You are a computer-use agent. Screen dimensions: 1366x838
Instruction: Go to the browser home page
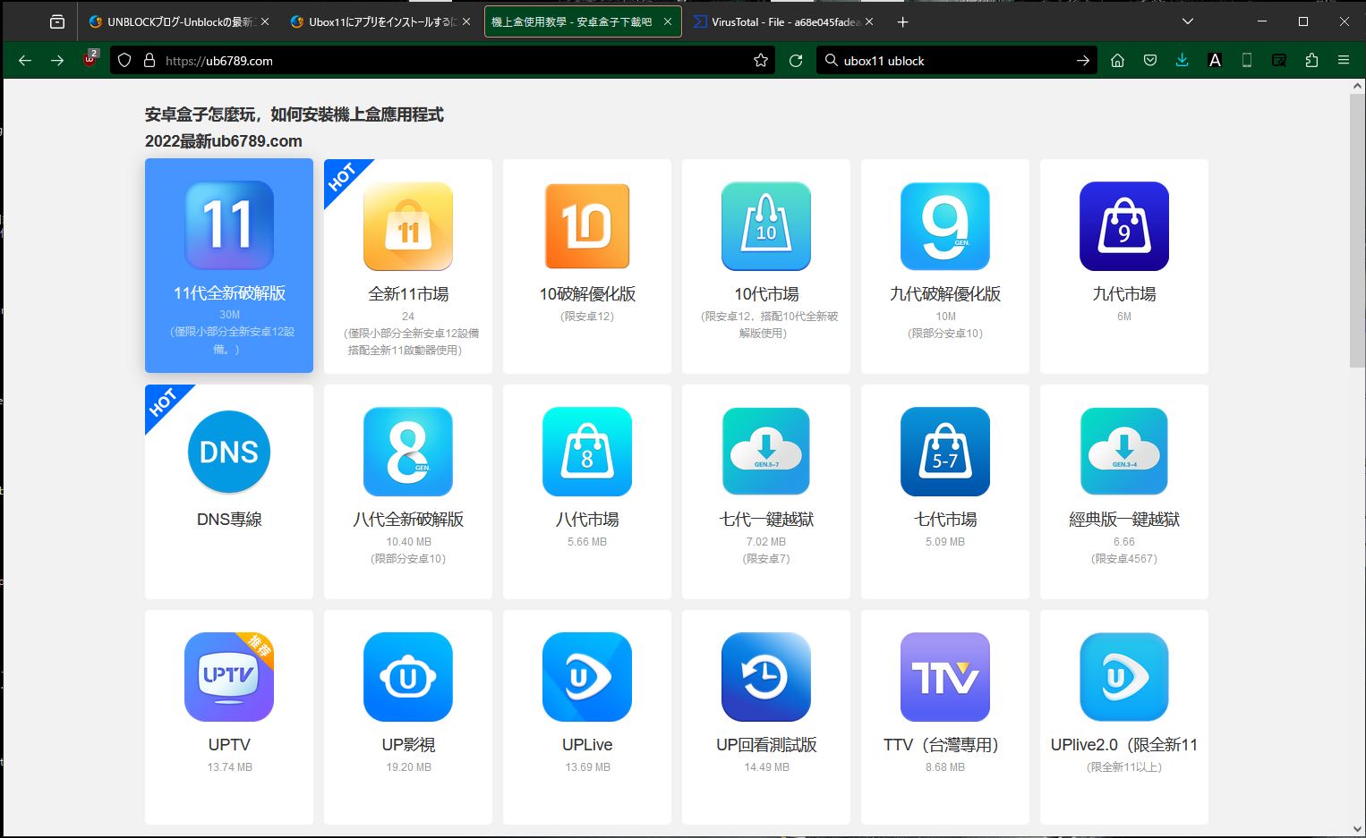pyautogui.click(x=1117, y=61)
